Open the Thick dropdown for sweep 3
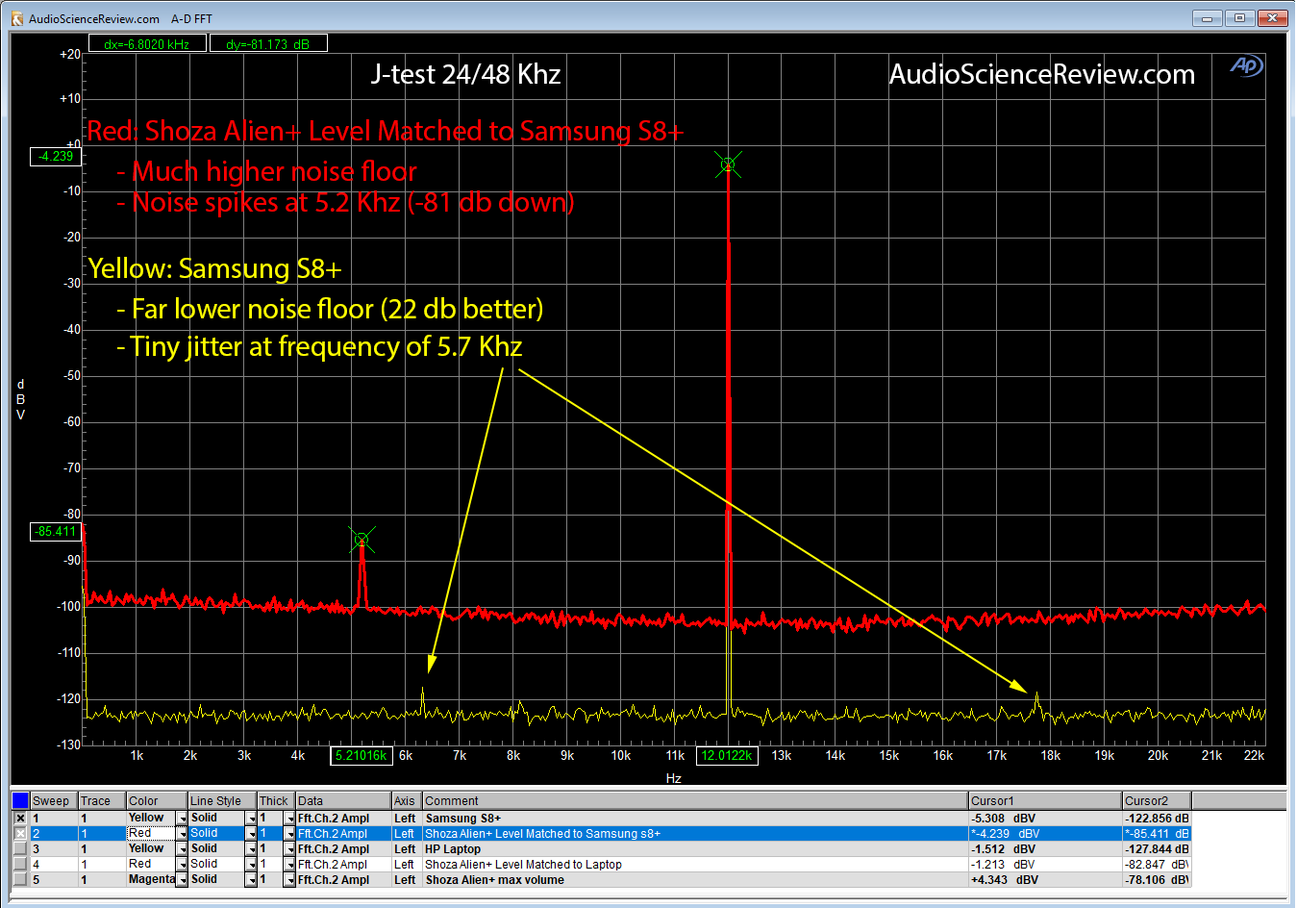 tap(289, 850)
